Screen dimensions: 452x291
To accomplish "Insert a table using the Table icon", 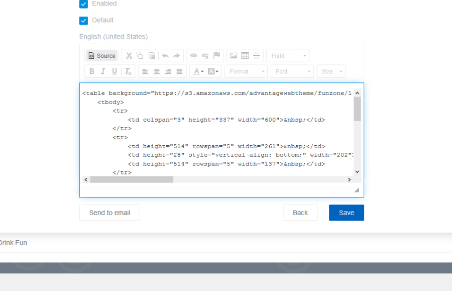I will pos(245,56).
